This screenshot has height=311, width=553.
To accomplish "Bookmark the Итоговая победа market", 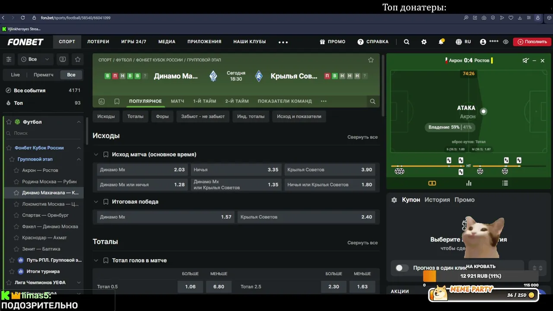I will click(106, 202).
